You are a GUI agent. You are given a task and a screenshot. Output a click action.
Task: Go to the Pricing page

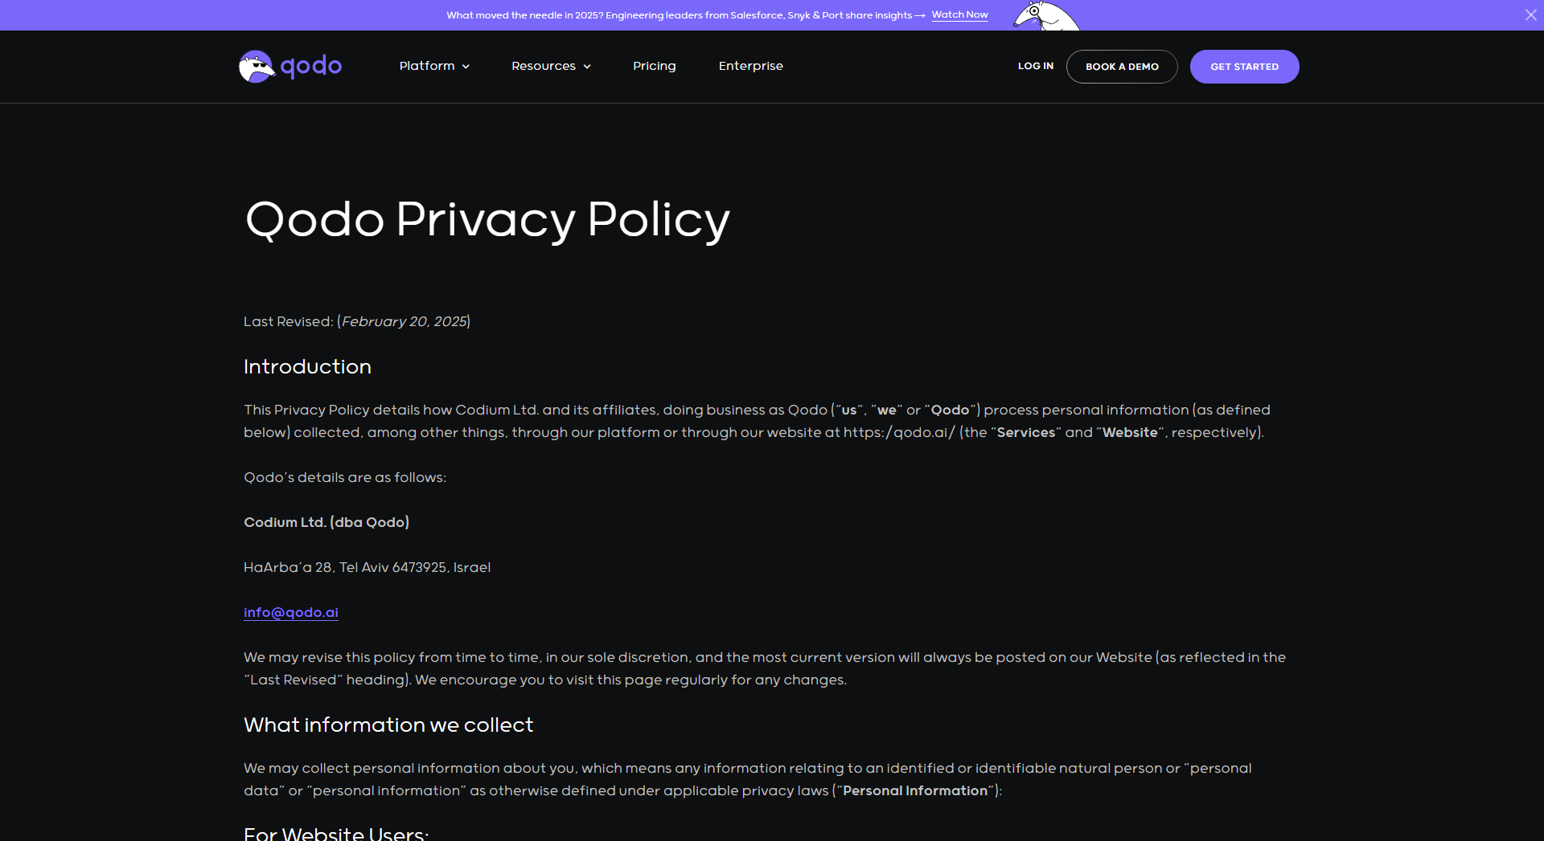tap(654, 66)
